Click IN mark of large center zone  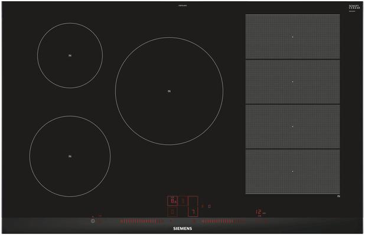169,91
